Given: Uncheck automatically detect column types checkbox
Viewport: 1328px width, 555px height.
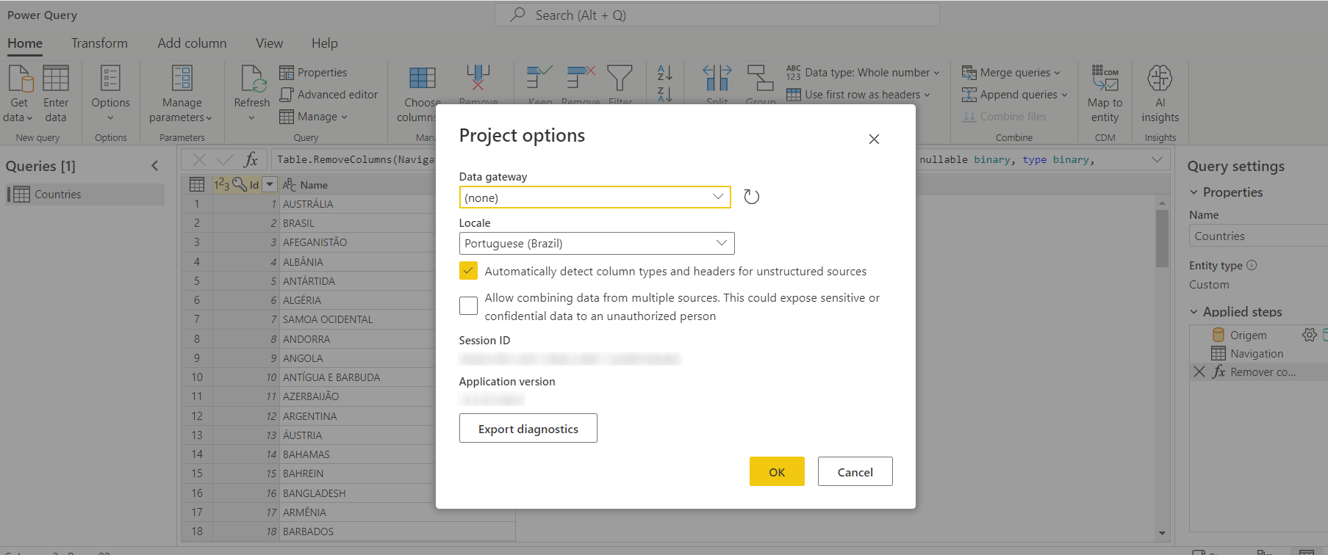Looking at the screenshot, I should [x=468, y=271].
